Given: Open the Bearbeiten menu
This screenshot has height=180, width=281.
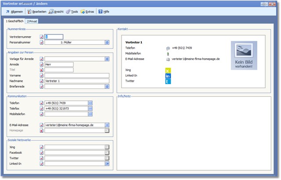Looking at the screenshot, I should click(x=36, y=11).
